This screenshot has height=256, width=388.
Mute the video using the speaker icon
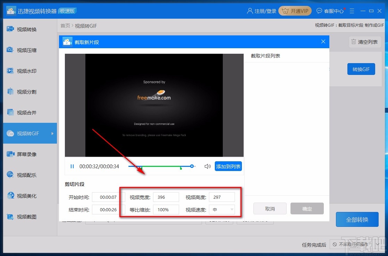[208, 166]
